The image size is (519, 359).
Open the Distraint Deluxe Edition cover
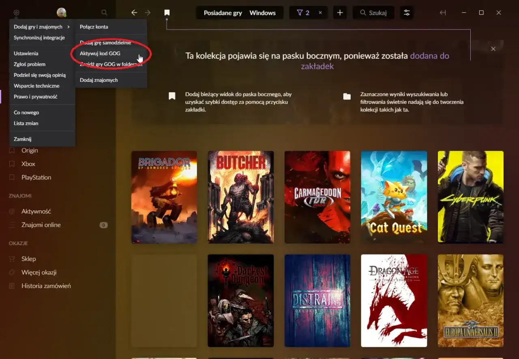tap(317, 301)
